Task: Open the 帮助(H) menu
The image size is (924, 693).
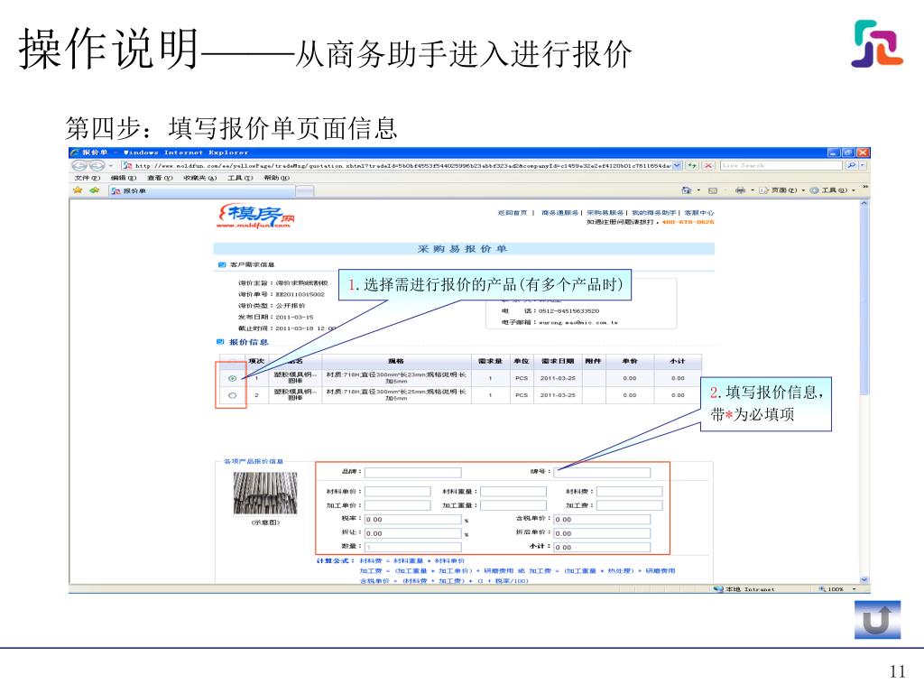Action: tap(276, 178)
